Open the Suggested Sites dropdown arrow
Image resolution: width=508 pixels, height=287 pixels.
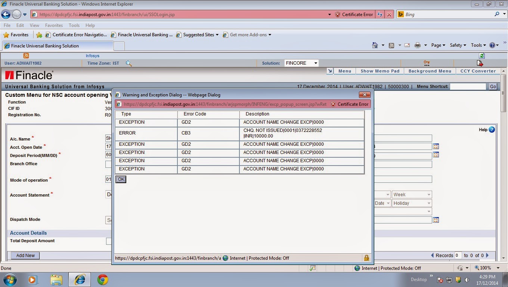(217, 35)
